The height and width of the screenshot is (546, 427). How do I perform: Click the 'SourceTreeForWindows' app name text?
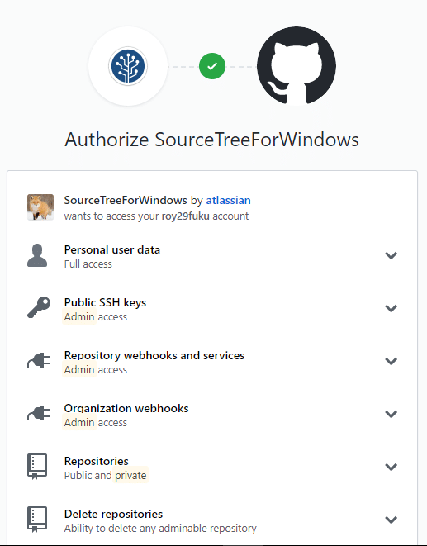tap(126, 200)
